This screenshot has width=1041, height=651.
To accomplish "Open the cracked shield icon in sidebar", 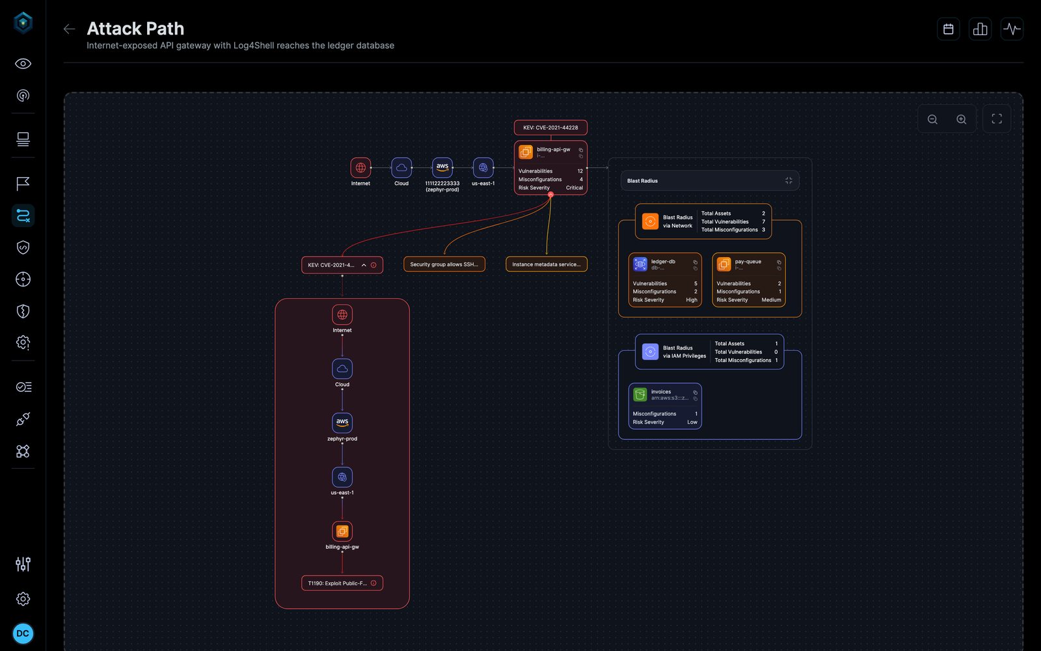I will (x=23, y=311).
